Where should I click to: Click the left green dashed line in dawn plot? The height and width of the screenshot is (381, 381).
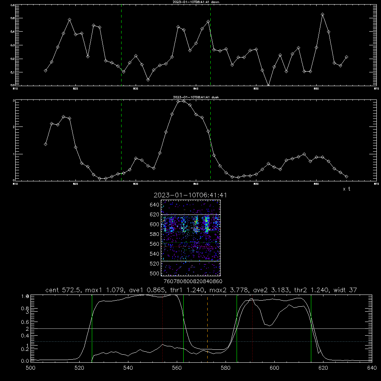coord(121,45)
